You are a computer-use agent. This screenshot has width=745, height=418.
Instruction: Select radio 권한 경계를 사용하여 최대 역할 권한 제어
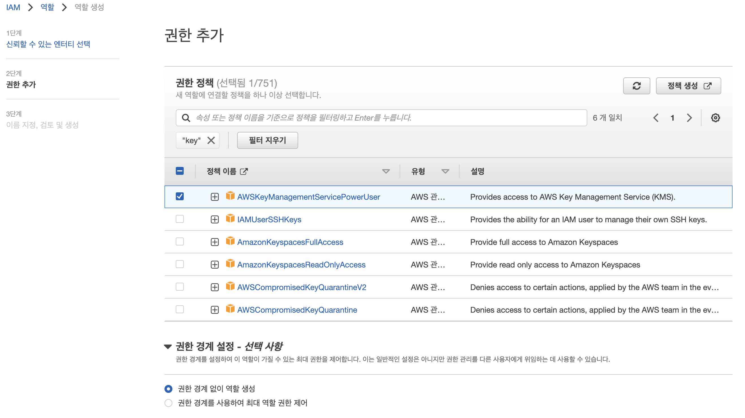pos(168,403)
